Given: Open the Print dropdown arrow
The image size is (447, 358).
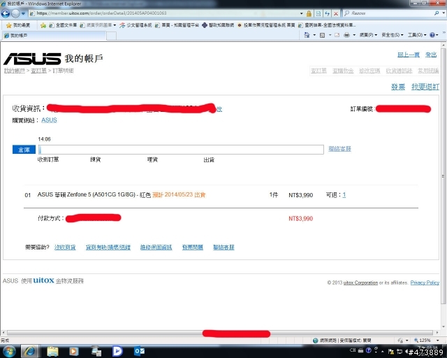Looking at the screenshot, I should click(x=354, y=35).
